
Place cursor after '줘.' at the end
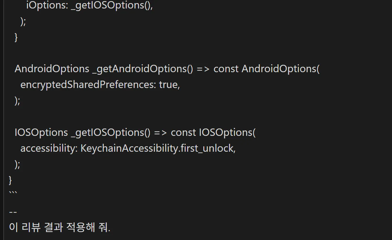click(111, 227)
